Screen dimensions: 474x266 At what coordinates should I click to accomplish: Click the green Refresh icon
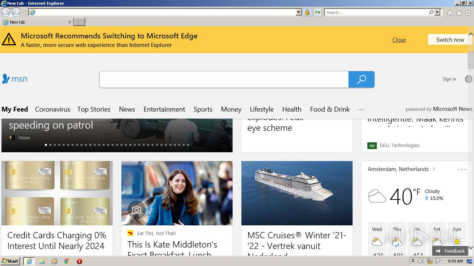[317, 12]
